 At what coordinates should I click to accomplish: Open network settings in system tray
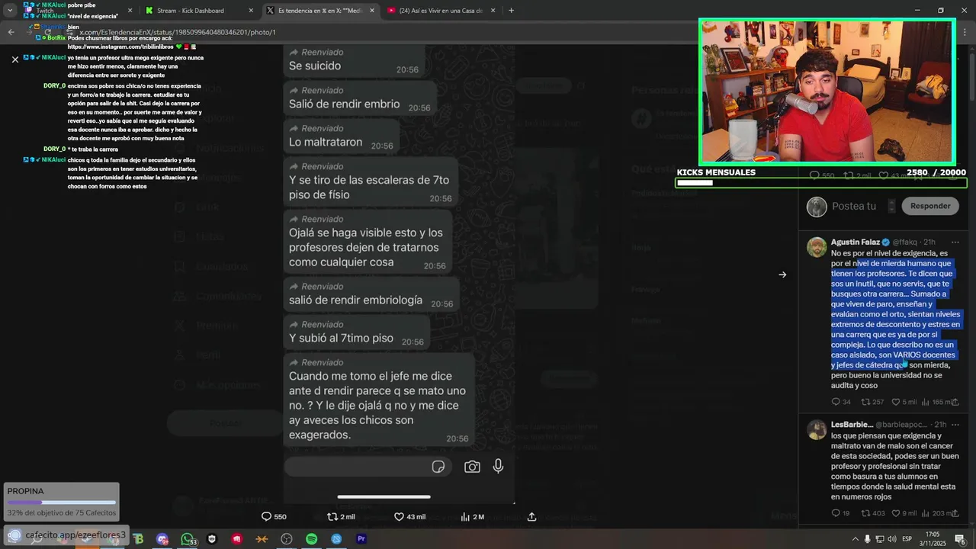(x=880, y=539)
